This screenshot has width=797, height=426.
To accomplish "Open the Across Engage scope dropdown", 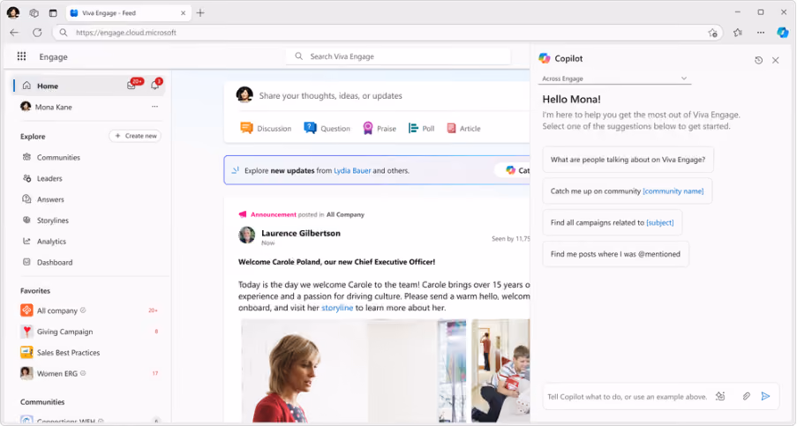I will coord(614,78).
